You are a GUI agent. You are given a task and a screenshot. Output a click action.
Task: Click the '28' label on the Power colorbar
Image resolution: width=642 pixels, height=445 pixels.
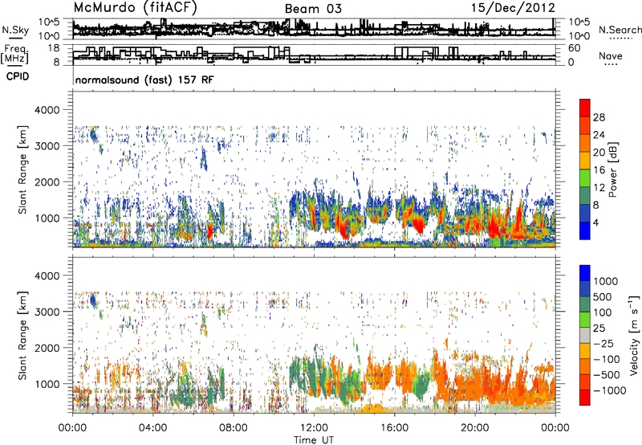pos(599,117)
